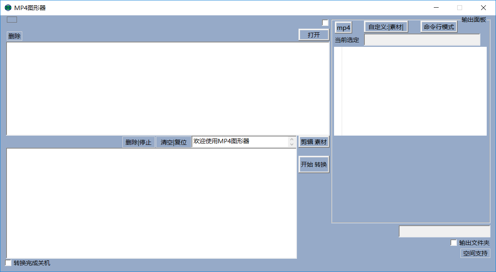This screenshot has width=496, height=272.
Task: Click the 打开 (Open) button
Action: pyautogui.click(x=313, y=35)
